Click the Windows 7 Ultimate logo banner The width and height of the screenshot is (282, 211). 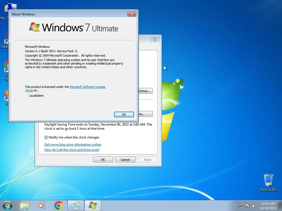74,27
